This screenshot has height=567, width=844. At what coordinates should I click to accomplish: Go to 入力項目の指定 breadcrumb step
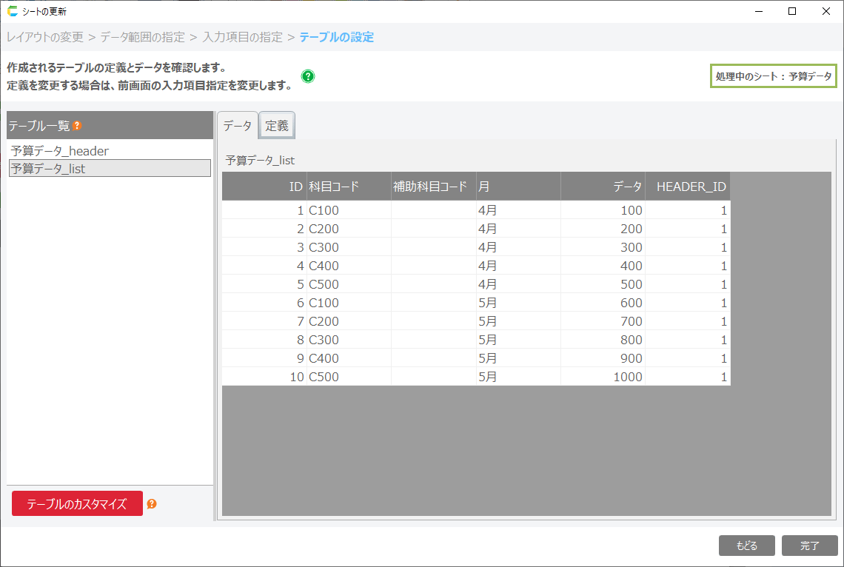[242, 37]
